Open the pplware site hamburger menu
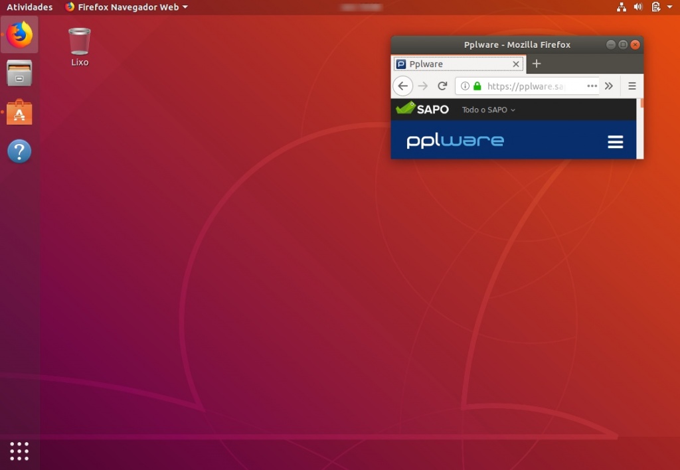 [615, 141]
